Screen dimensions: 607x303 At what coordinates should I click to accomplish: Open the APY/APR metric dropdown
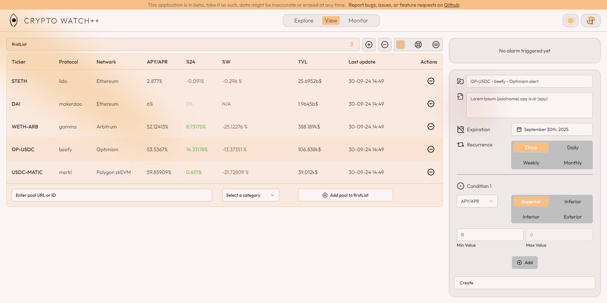coord(477,201)
